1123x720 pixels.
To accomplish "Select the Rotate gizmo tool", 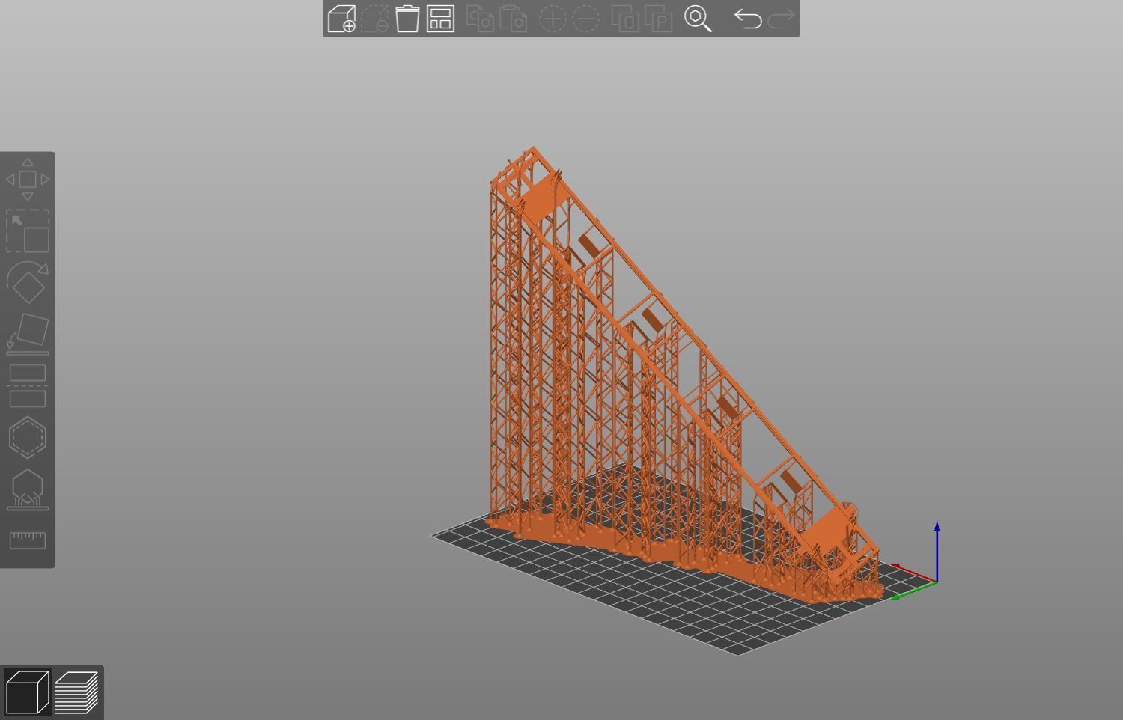I will [x=28, y=282].
